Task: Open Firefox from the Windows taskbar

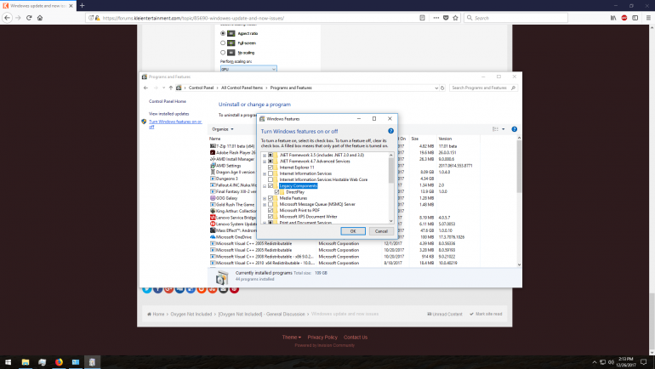Action: coord(60,361)
